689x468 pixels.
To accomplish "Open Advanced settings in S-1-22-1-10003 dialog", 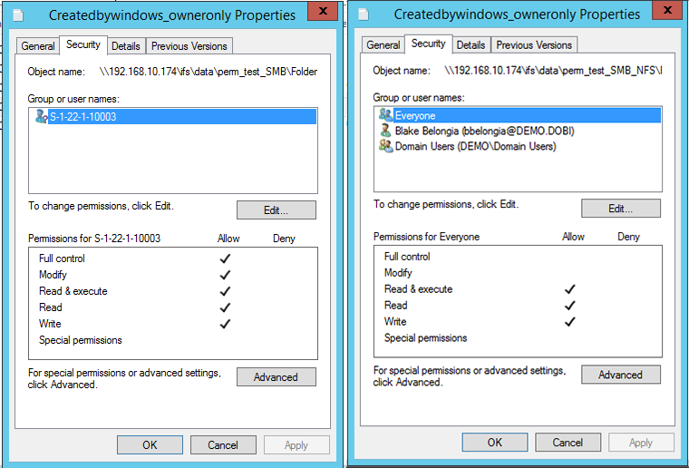I will 276,377.
